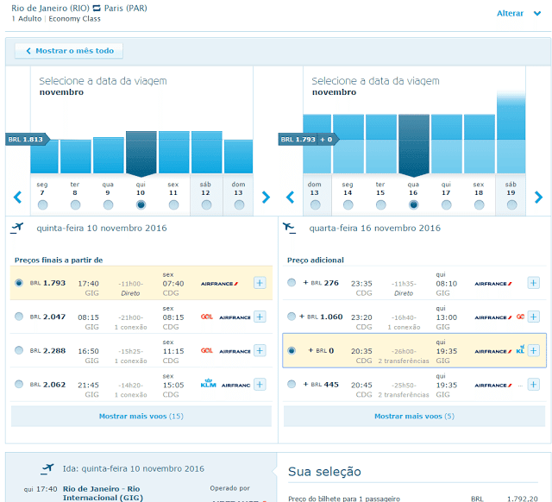552x502 pixels.
Task: Open the Alterar search dropdown
Action: (518, 14)
